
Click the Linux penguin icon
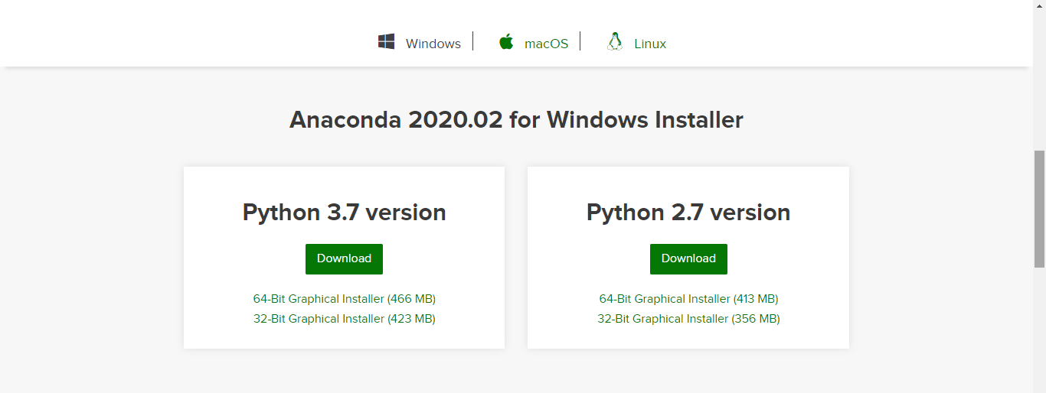[x=614, y=41]
